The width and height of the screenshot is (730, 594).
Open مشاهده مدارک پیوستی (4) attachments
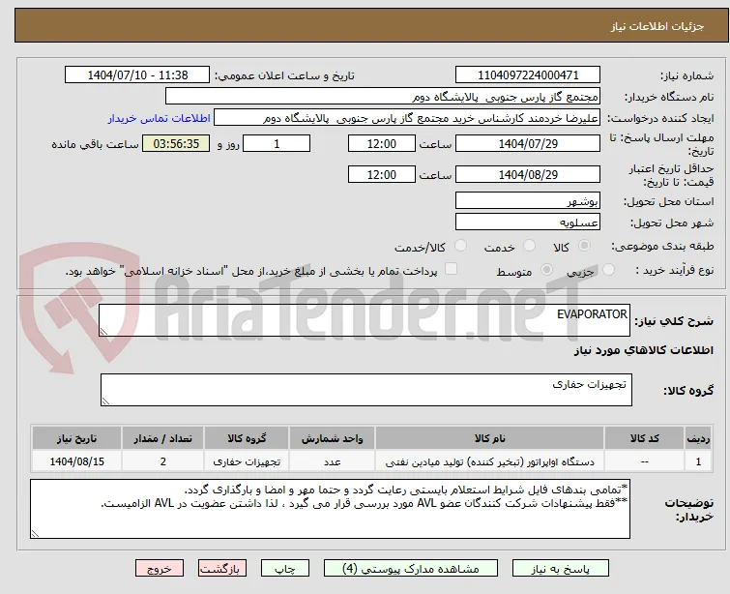click(411, 569)
